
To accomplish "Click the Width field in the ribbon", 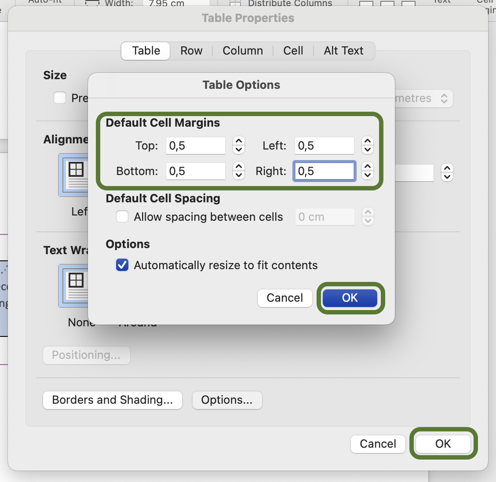I will pyautogui.click(x=177, y=4).
